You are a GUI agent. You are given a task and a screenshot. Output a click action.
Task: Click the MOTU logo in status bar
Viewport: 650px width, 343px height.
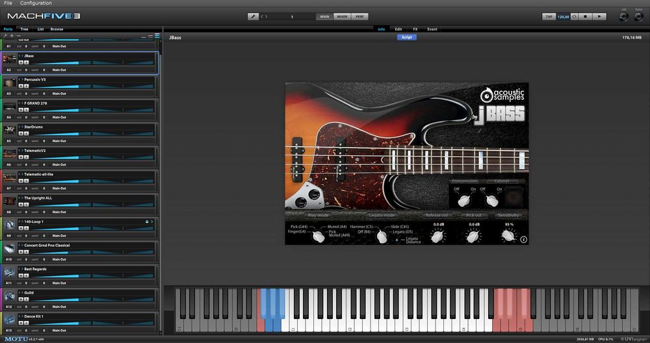[x=16, y=339]
